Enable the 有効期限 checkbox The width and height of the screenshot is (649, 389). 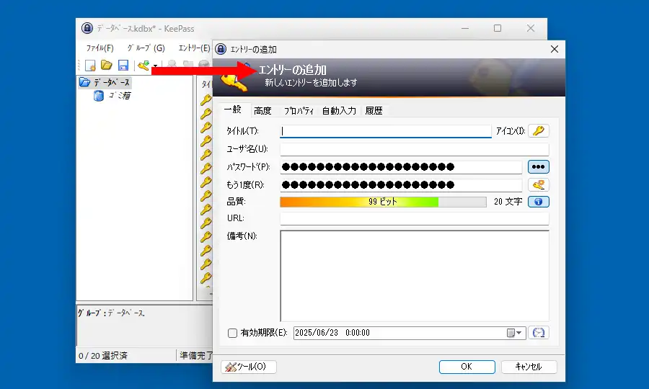point(233,334)
